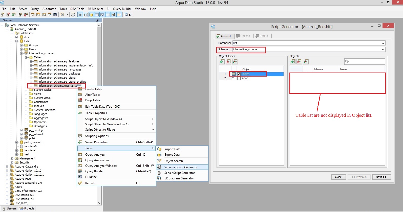Collapse the Amazon_Redshift server node
Screen dimensions: 403x212
pos(7,29)
